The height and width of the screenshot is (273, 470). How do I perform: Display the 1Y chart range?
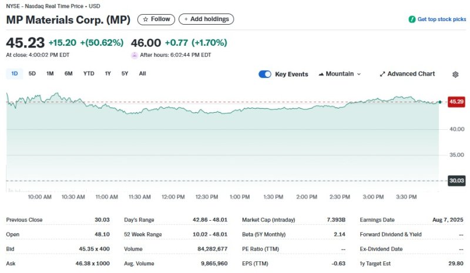(x=108, y=73)
